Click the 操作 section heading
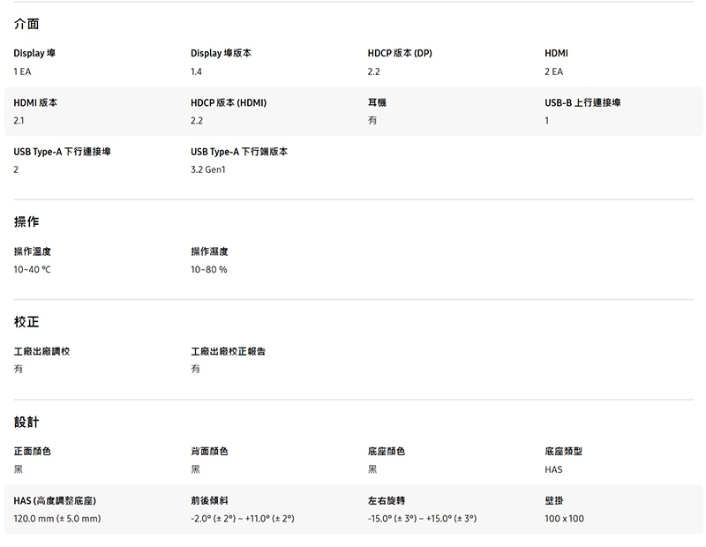Viewport: 706px width, 547px height. [26, 221]
